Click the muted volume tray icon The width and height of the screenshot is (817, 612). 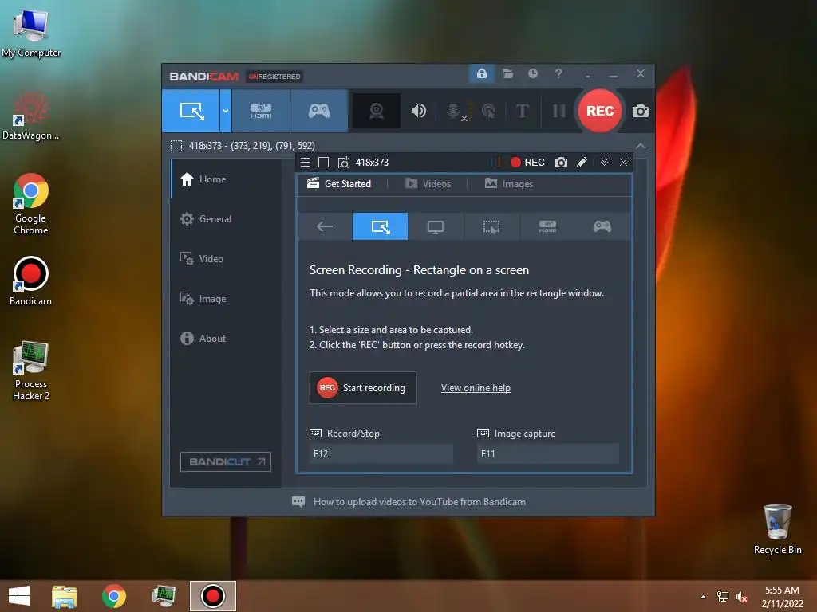click(742, 597)
